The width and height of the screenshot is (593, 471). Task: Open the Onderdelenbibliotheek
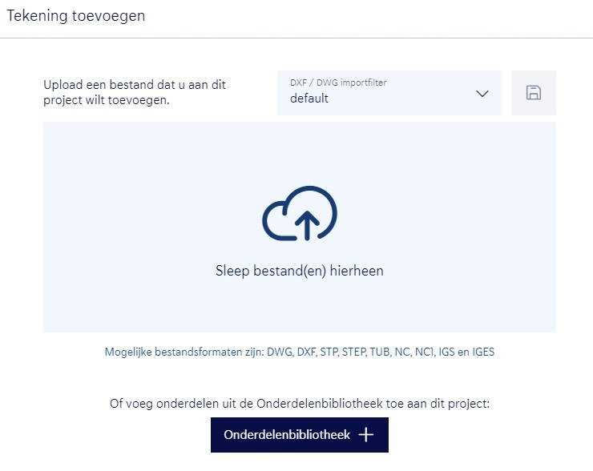click(299, 435)
